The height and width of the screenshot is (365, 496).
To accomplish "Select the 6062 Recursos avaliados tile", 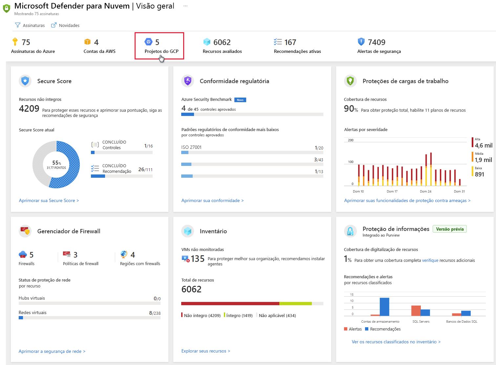I will 222,46.
